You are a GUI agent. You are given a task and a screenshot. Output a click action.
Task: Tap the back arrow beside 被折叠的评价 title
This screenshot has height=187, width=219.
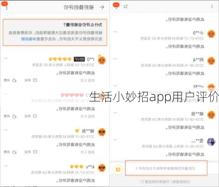102,7
